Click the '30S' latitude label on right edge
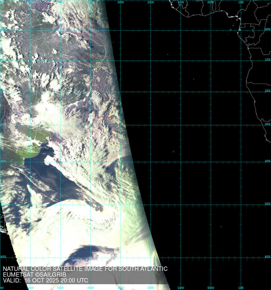This screenshot has width=271, height=290. click(x=267, y=124)
